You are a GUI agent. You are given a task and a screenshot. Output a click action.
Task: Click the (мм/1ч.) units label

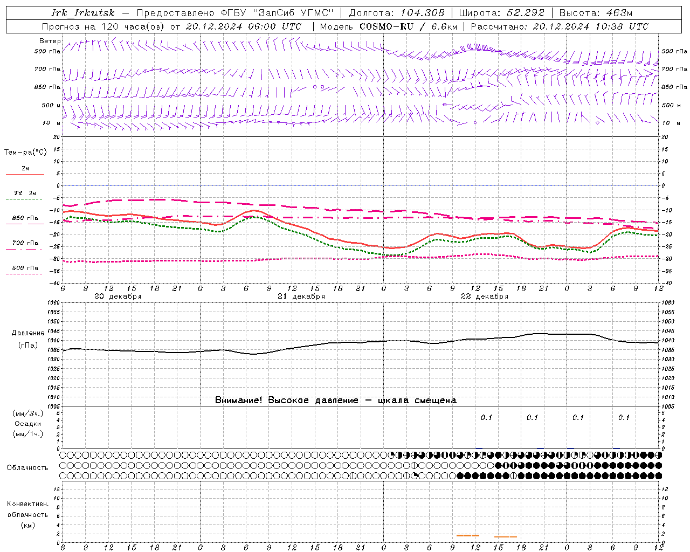tap(28, 434)
